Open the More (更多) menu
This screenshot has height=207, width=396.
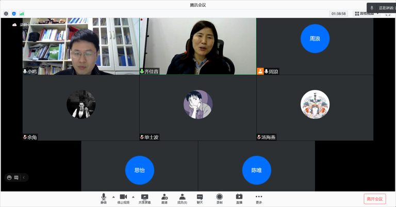259,198
